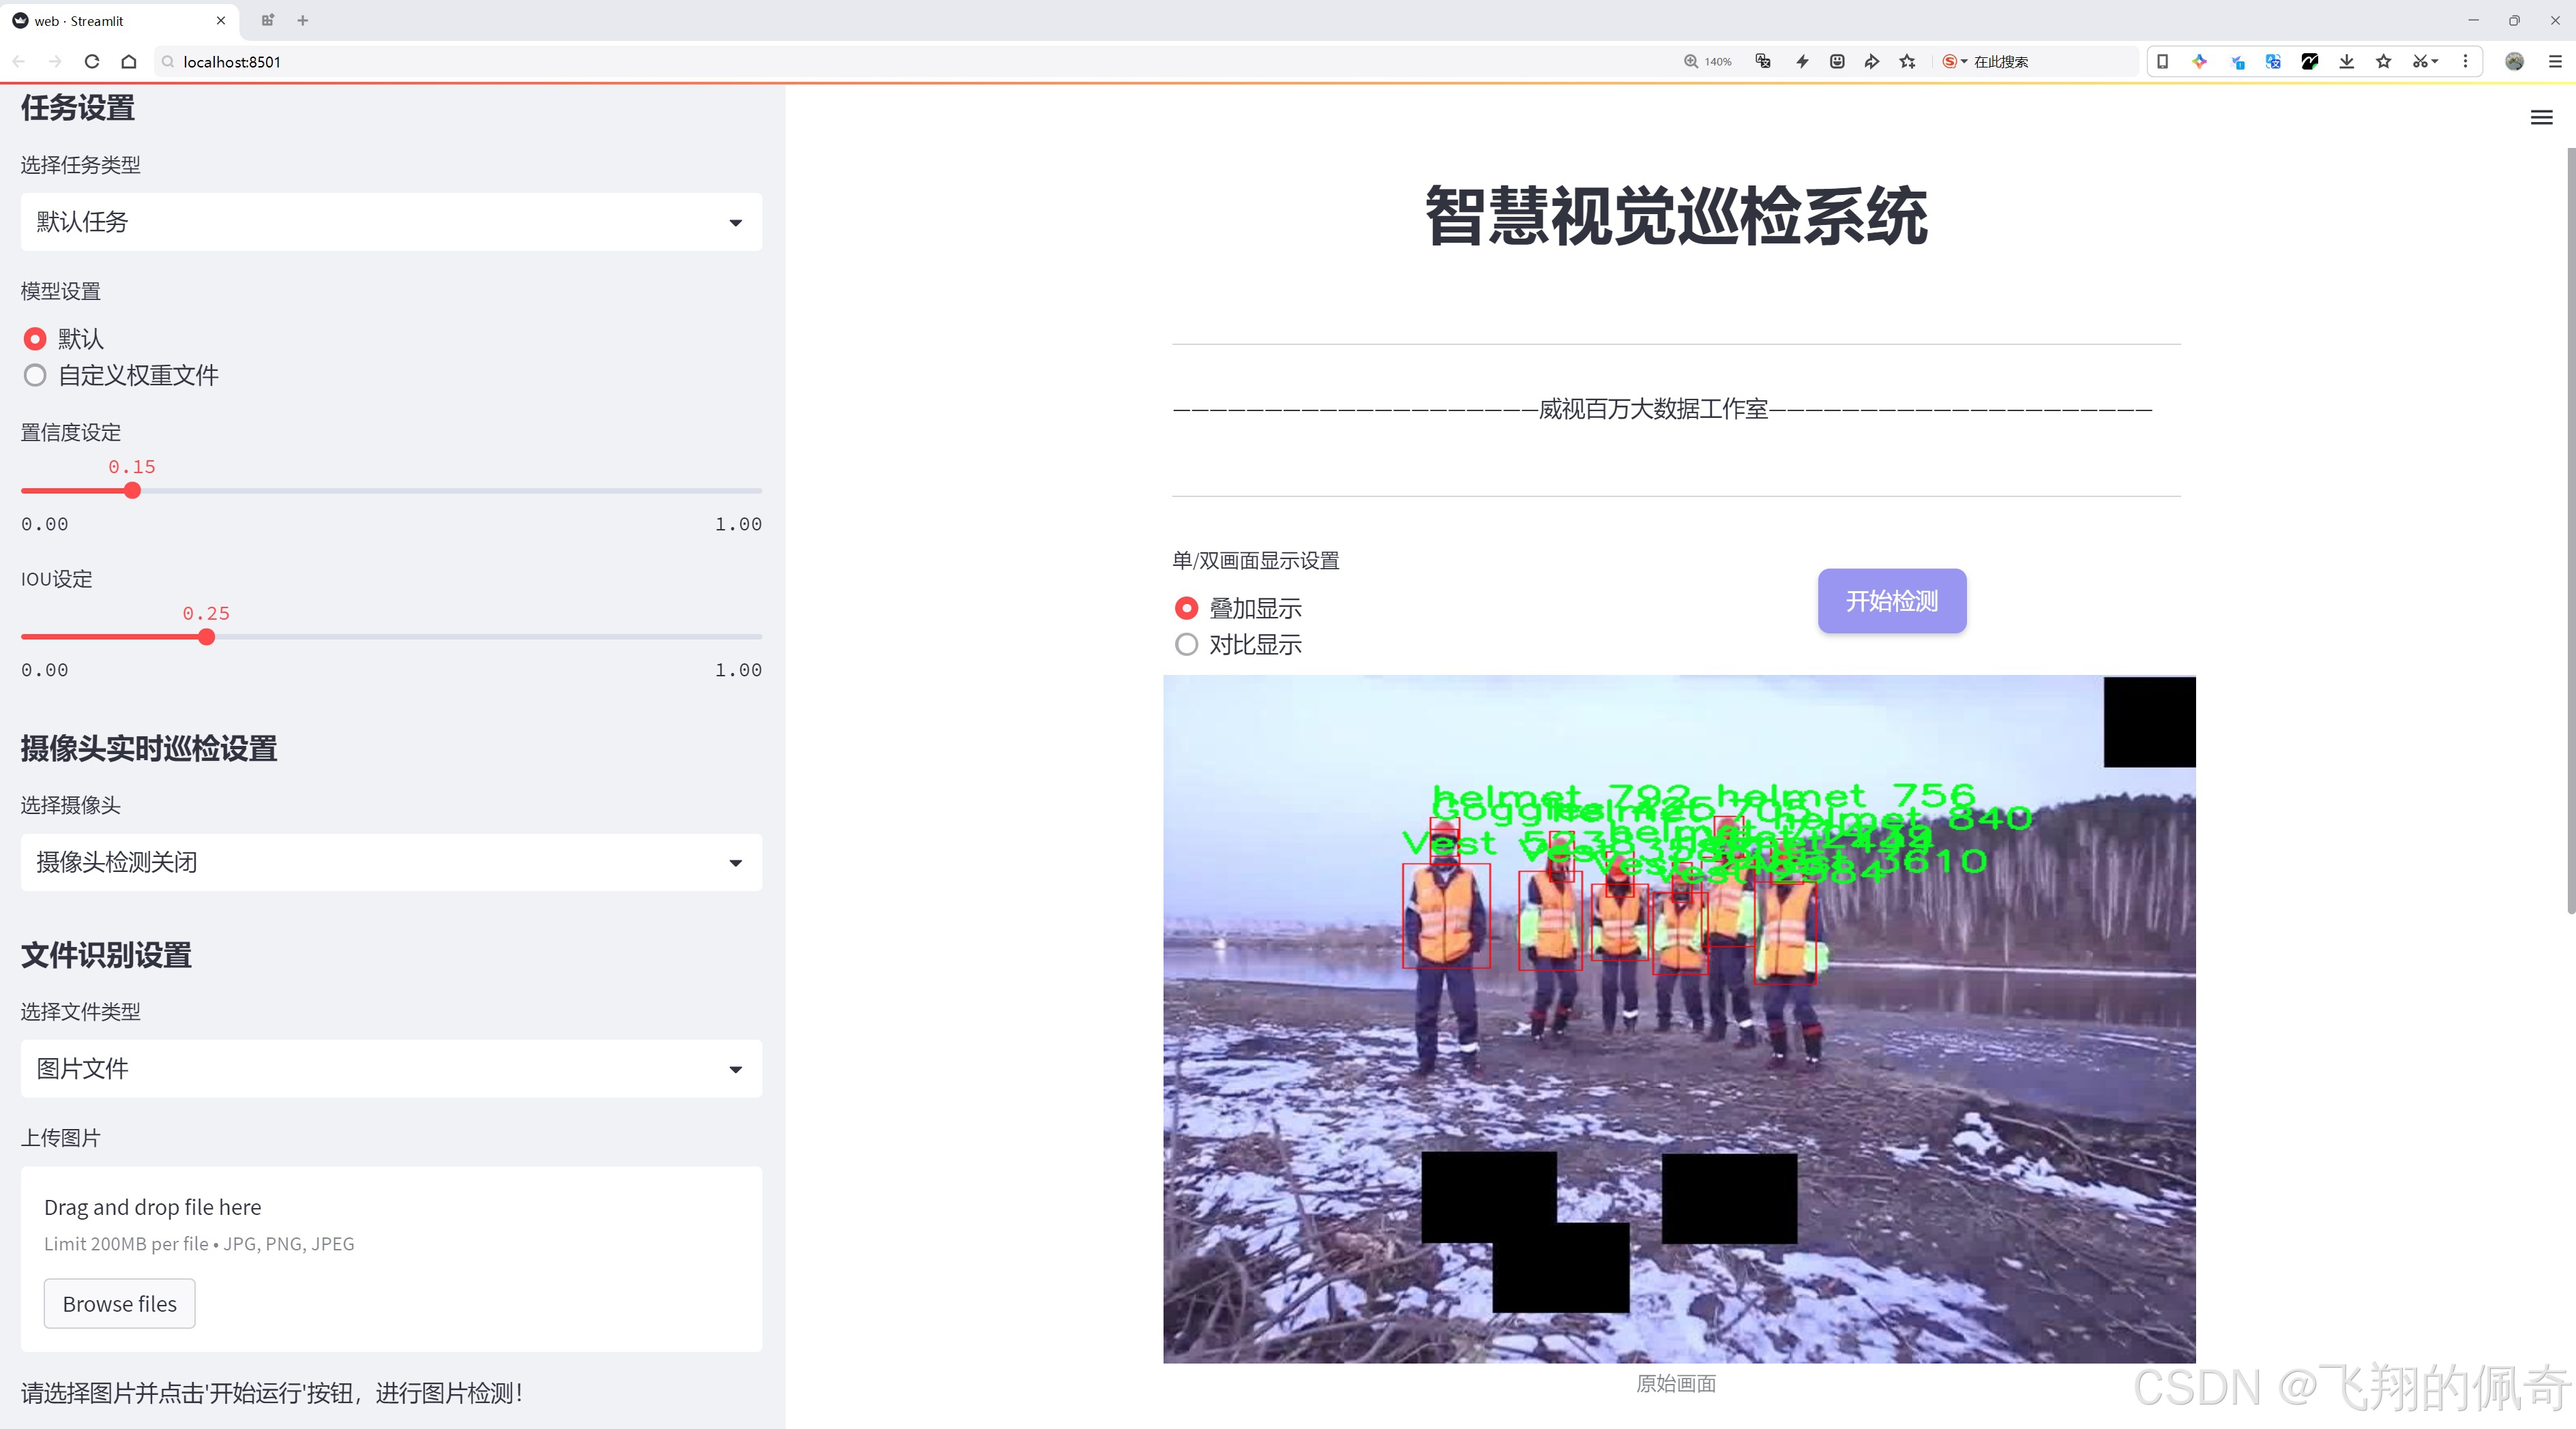Click Browse files to upload an image
This screenshot has height=1429, width=2576.
119,1303
